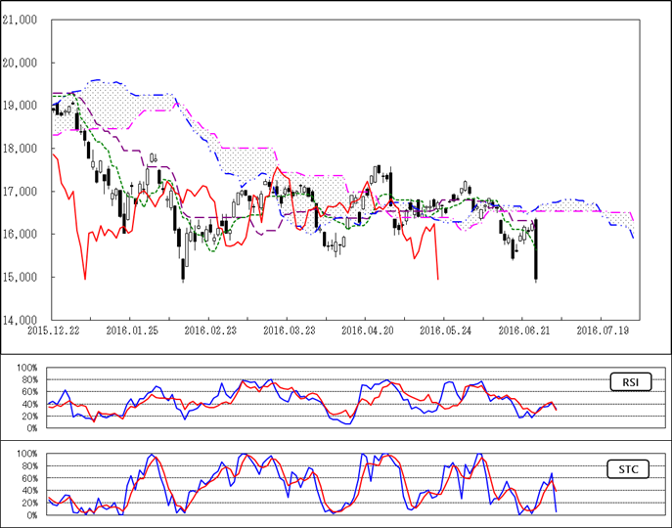
Task: Select the 2016.06.21 date label
Action: point(522,331)
